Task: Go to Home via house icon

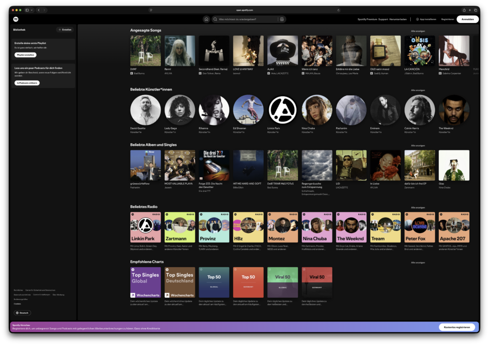Action: pyautogui.click(x=206, y=19)
